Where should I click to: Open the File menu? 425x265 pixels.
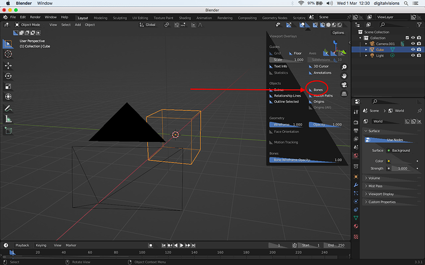13,17
